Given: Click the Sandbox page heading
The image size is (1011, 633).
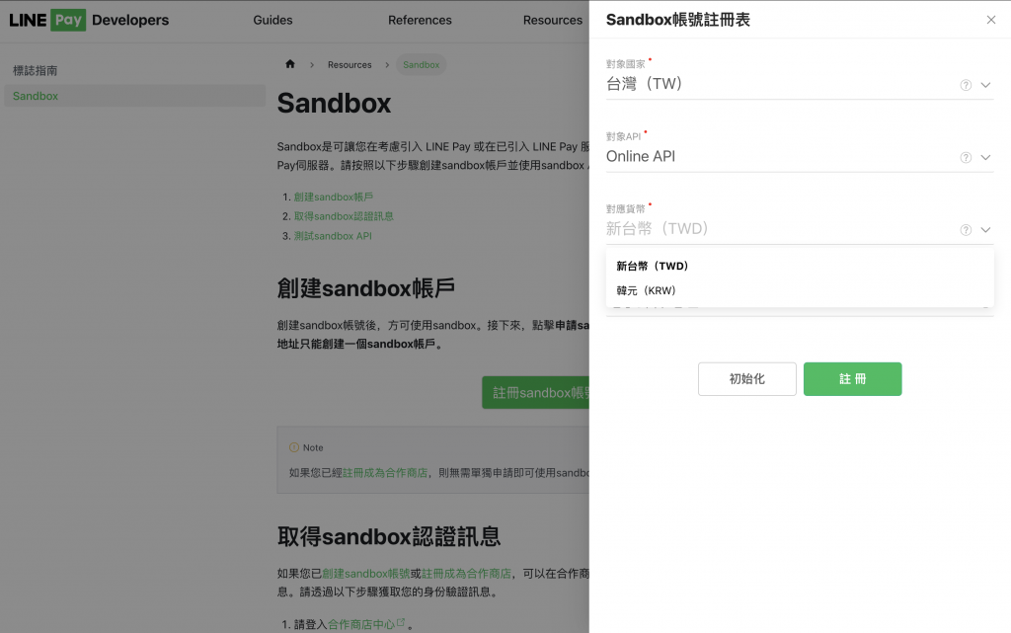Looking at the screenshot, I should pyautogui.click(x=334, y=103).
